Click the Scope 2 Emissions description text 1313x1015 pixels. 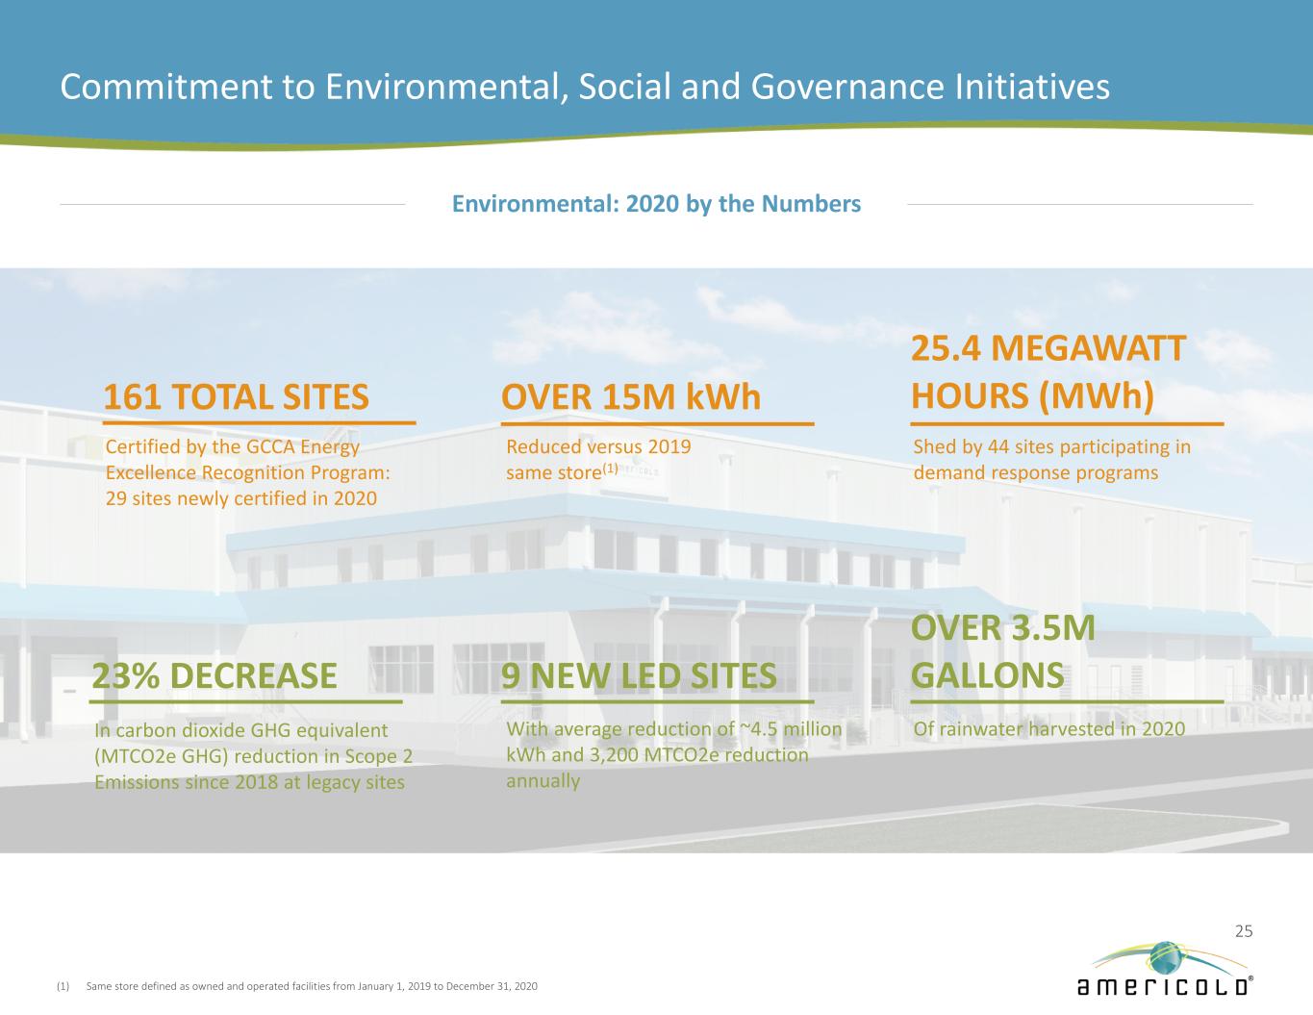coord(253,756)
